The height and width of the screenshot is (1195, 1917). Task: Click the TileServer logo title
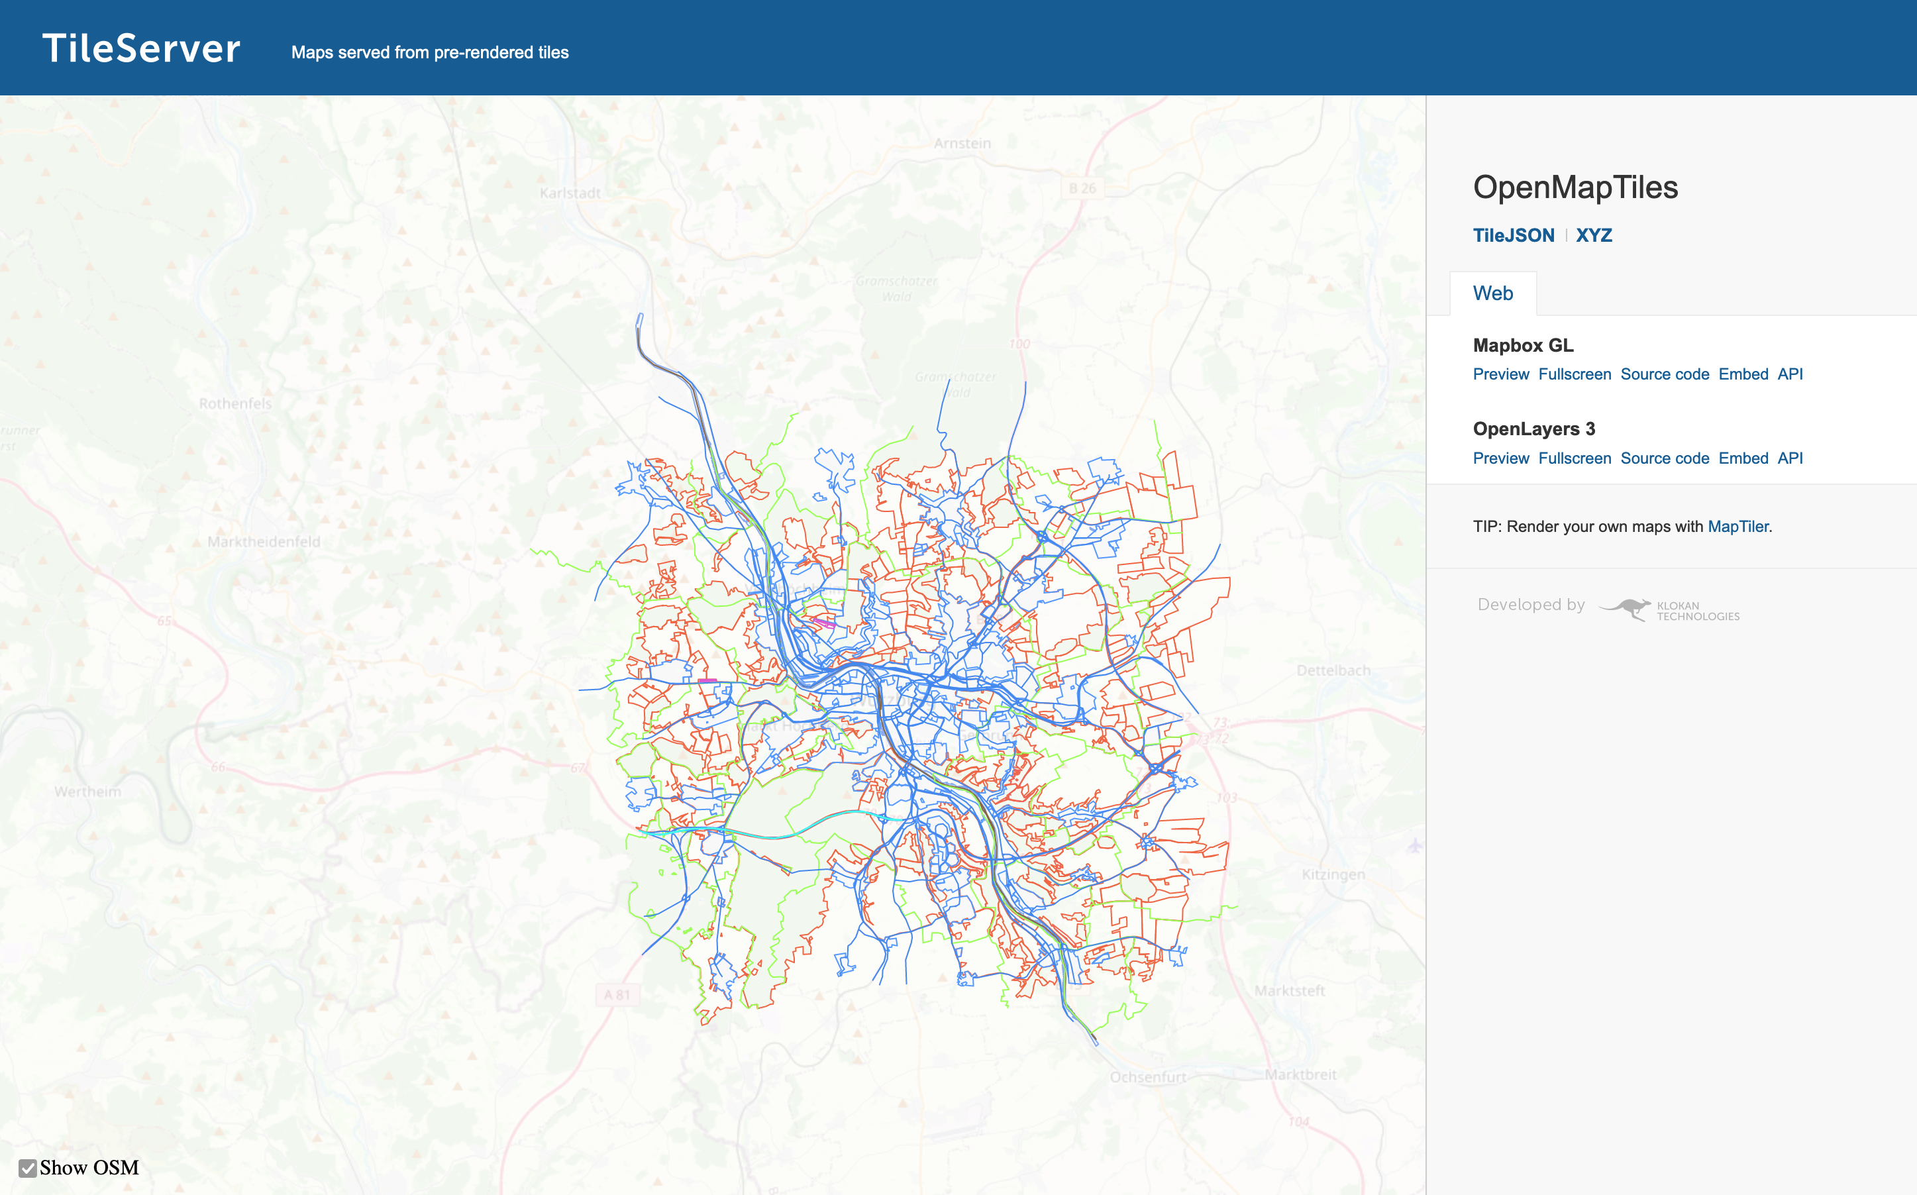142,49
